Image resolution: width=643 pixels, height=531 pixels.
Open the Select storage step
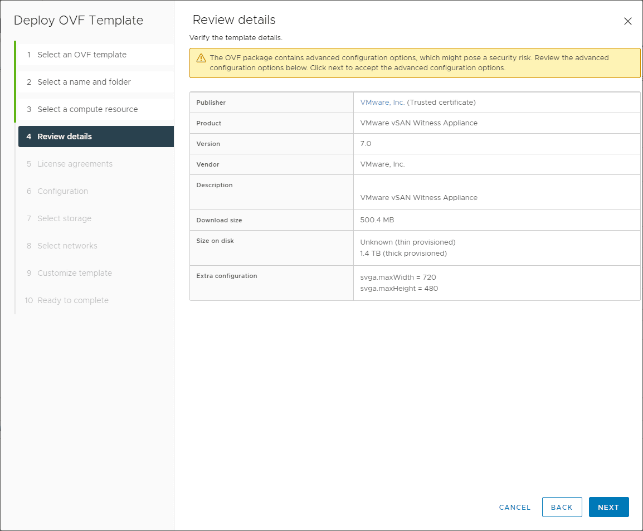pyautogui.click(x=64, y=218)
